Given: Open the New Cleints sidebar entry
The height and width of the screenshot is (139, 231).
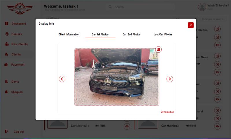Looking at the screenshot, I should tap(19, 44).
